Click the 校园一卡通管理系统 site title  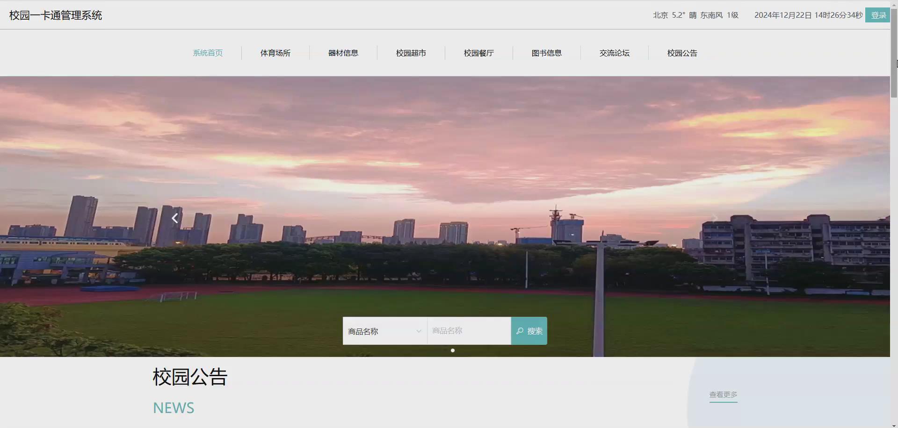[x=56, y=15]
